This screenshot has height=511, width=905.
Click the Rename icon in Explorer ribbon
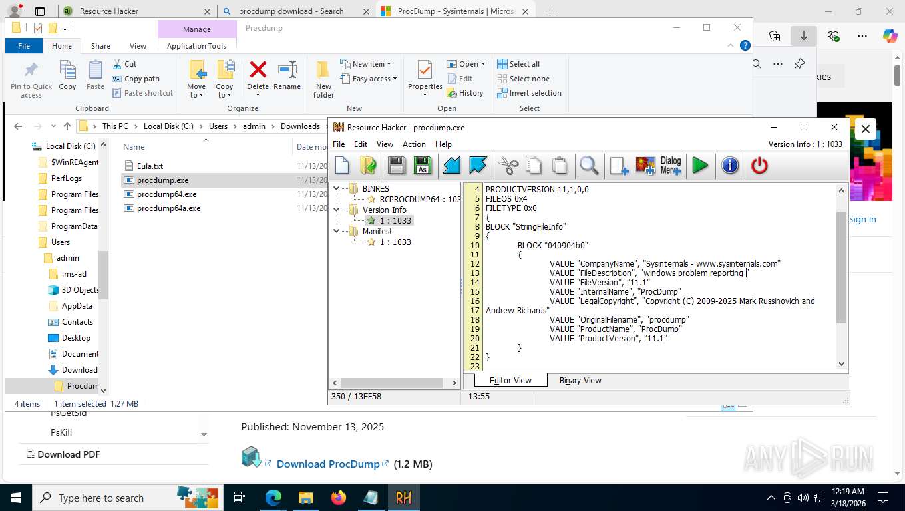coord(287,69)
